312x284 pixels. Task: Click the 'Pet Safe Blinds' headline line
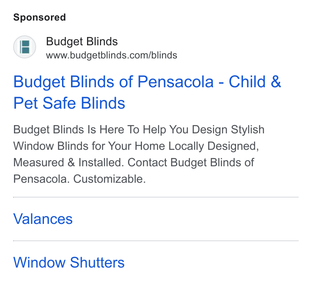click(x=69, y=103)
